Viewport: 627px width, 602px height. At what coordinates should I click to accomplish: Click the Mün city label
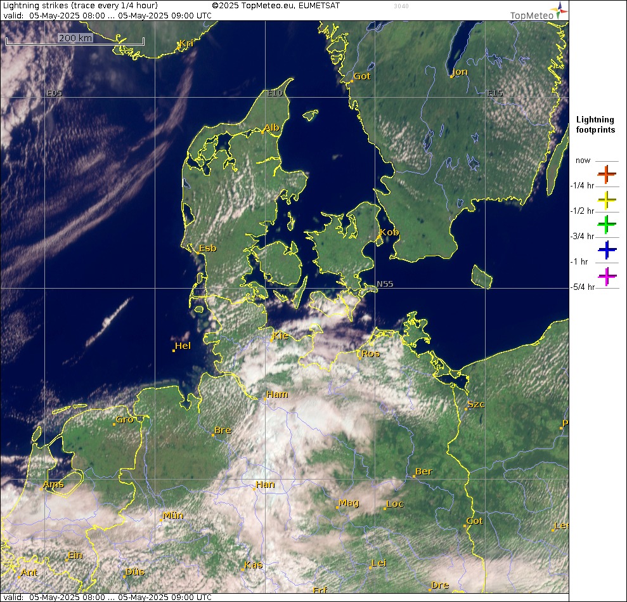(x=173, y=516)
